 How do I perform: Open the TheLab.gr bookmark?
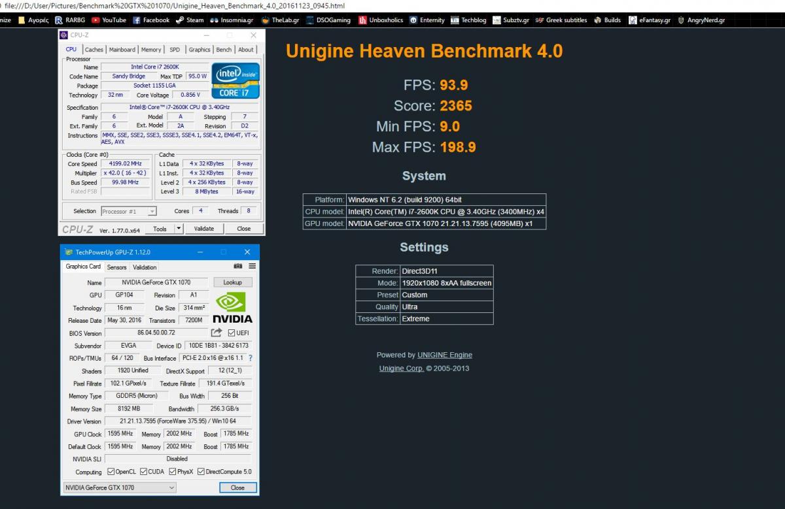click(x=280, y=20)
